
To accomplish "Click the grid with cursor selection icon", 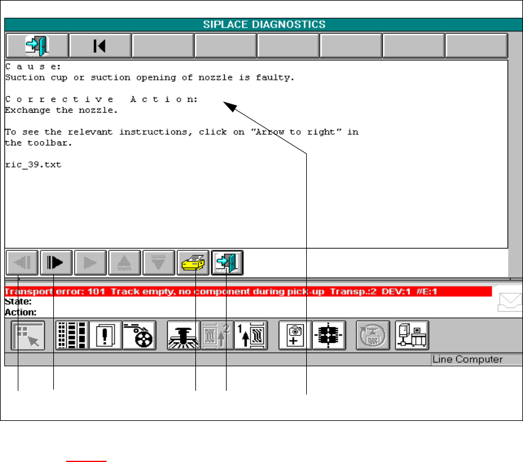I will [x=28, y=336].
